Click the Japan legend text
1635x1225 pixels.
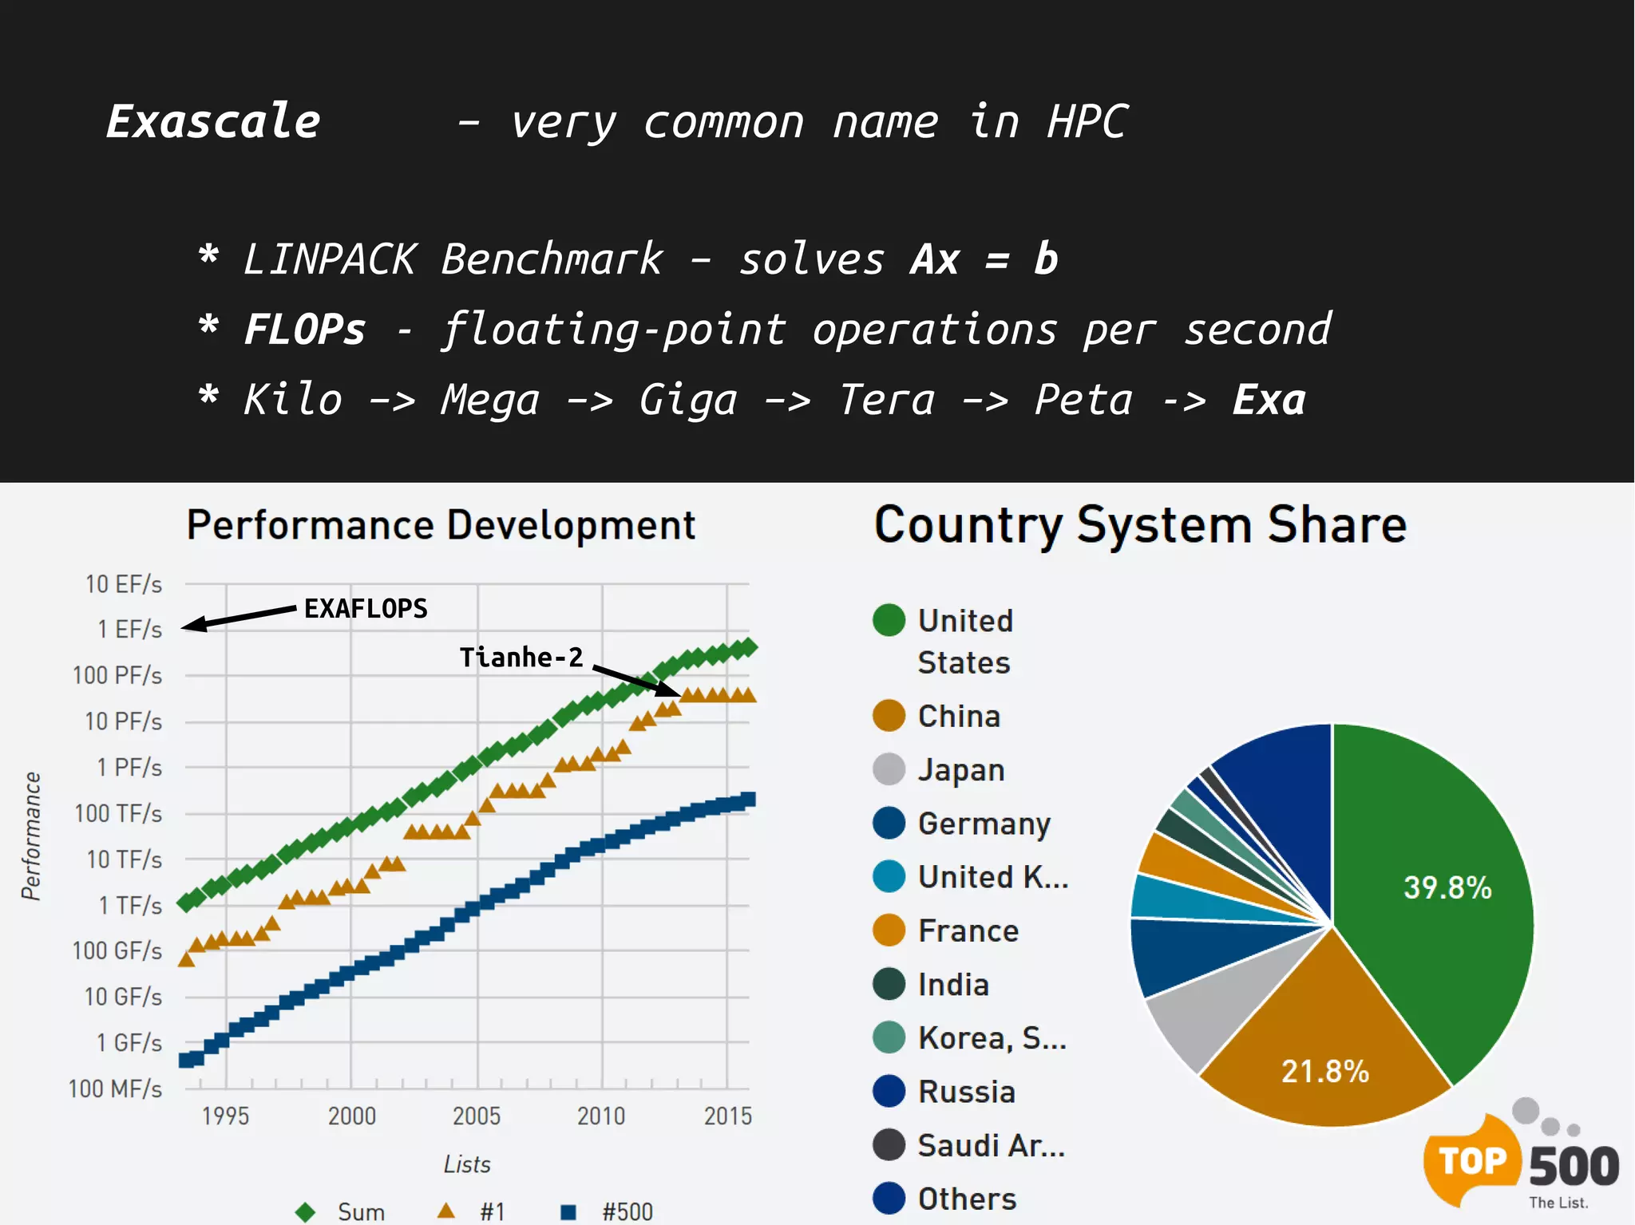click(x=961, y=770)
